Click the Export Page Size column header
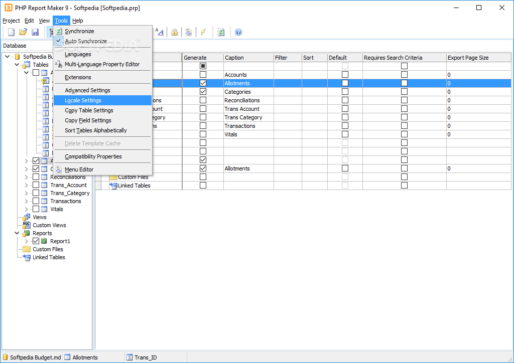This screenshot has height=363, width=514. [x=478, y=58]
